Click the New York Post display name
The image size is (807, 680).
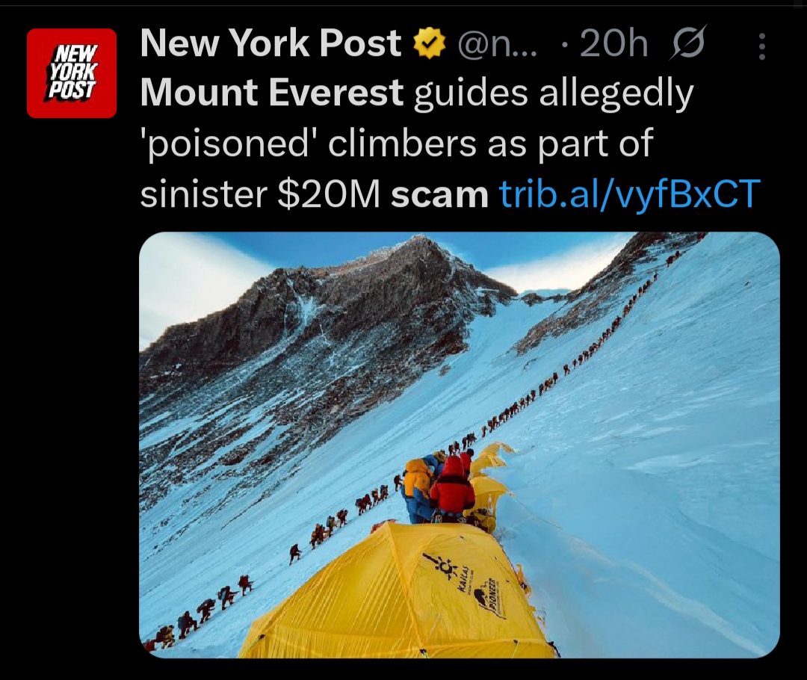click(270, 43)
